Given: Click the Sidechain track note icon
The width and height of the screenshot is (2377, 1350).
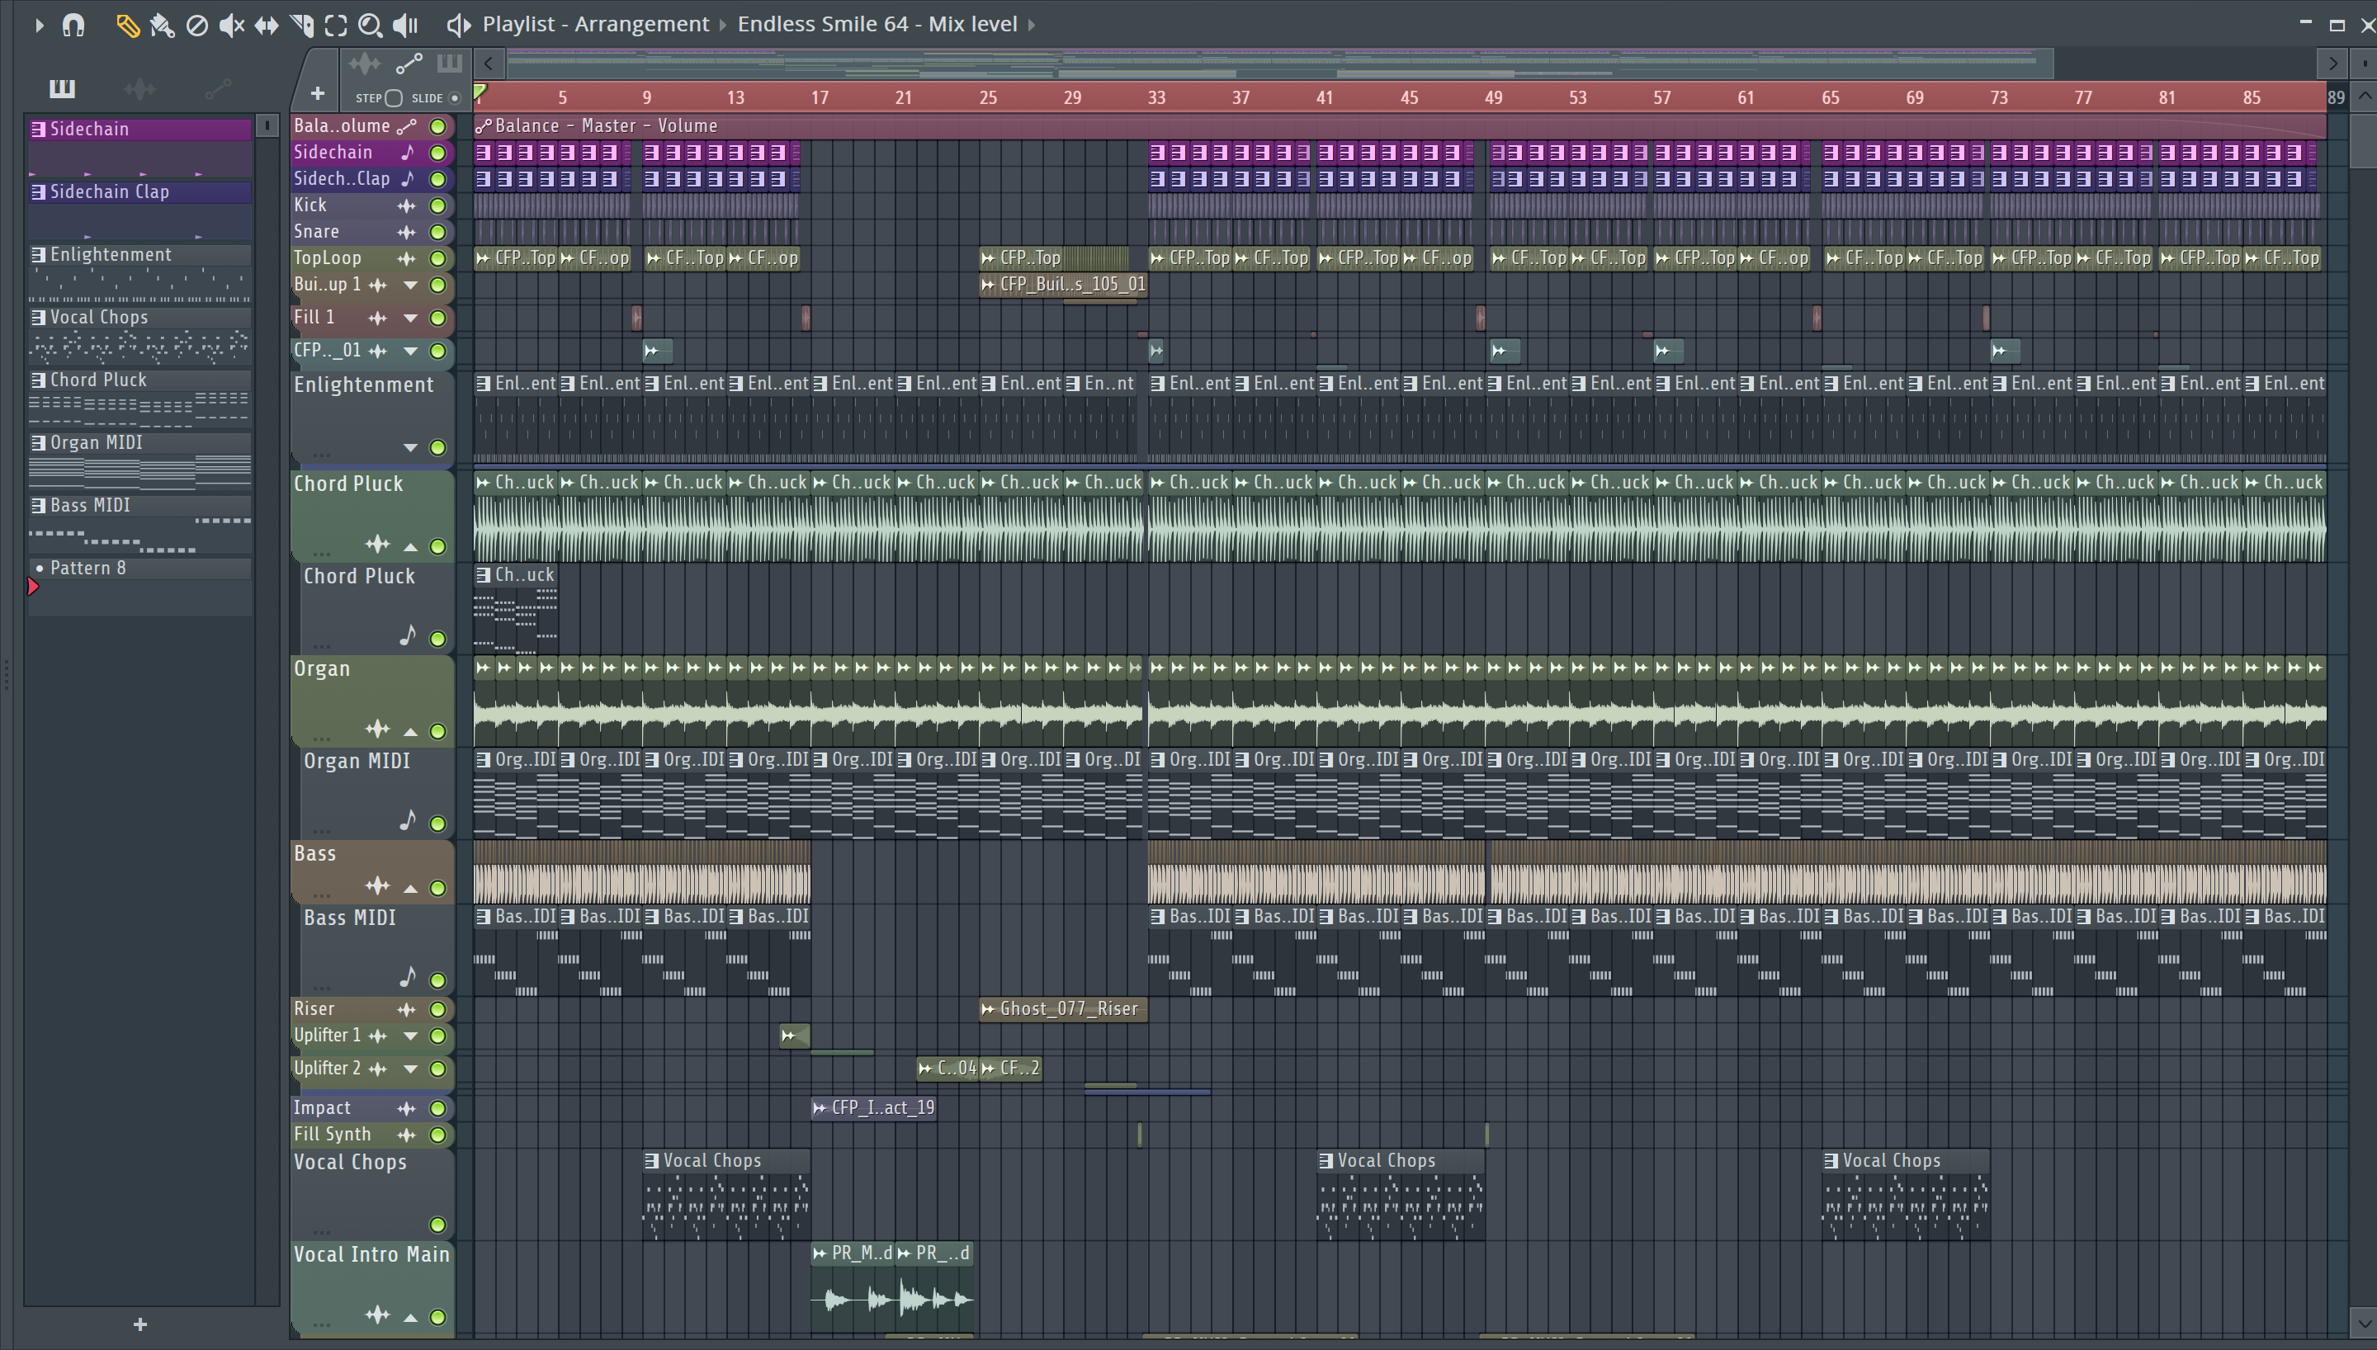Looking at the screenshot, I should (x=408, y=152).
